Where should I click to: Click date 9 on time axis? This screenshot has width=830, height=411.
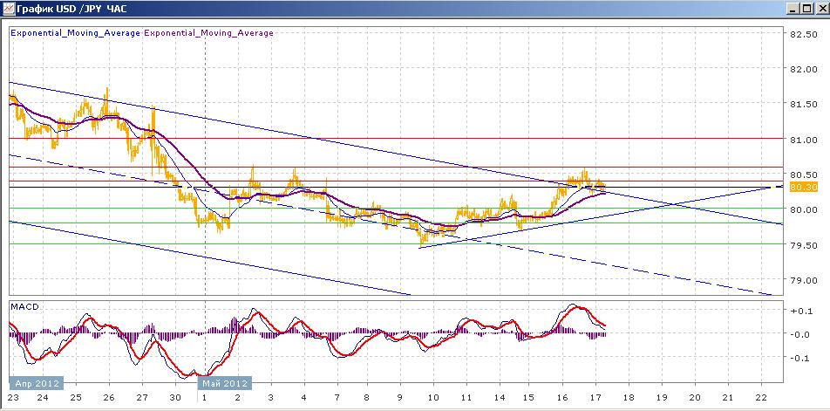(x=399, y=398)
